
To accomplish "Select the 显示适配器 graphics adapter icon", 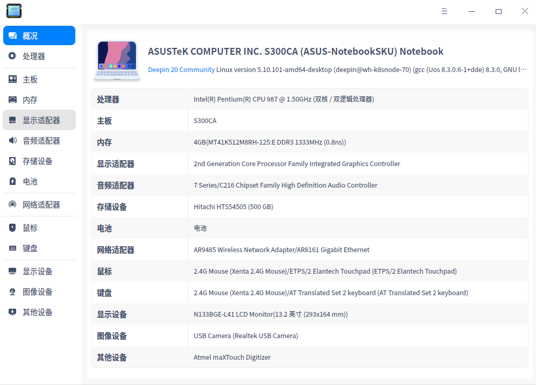I will click(x=12, y=119).
